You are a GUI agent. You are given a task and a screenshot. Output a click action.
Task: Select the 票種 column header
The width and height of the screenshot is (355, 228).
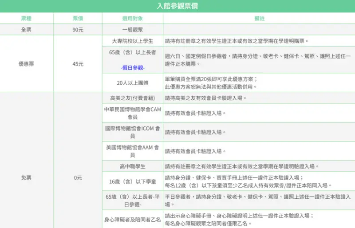coord(27,19)
